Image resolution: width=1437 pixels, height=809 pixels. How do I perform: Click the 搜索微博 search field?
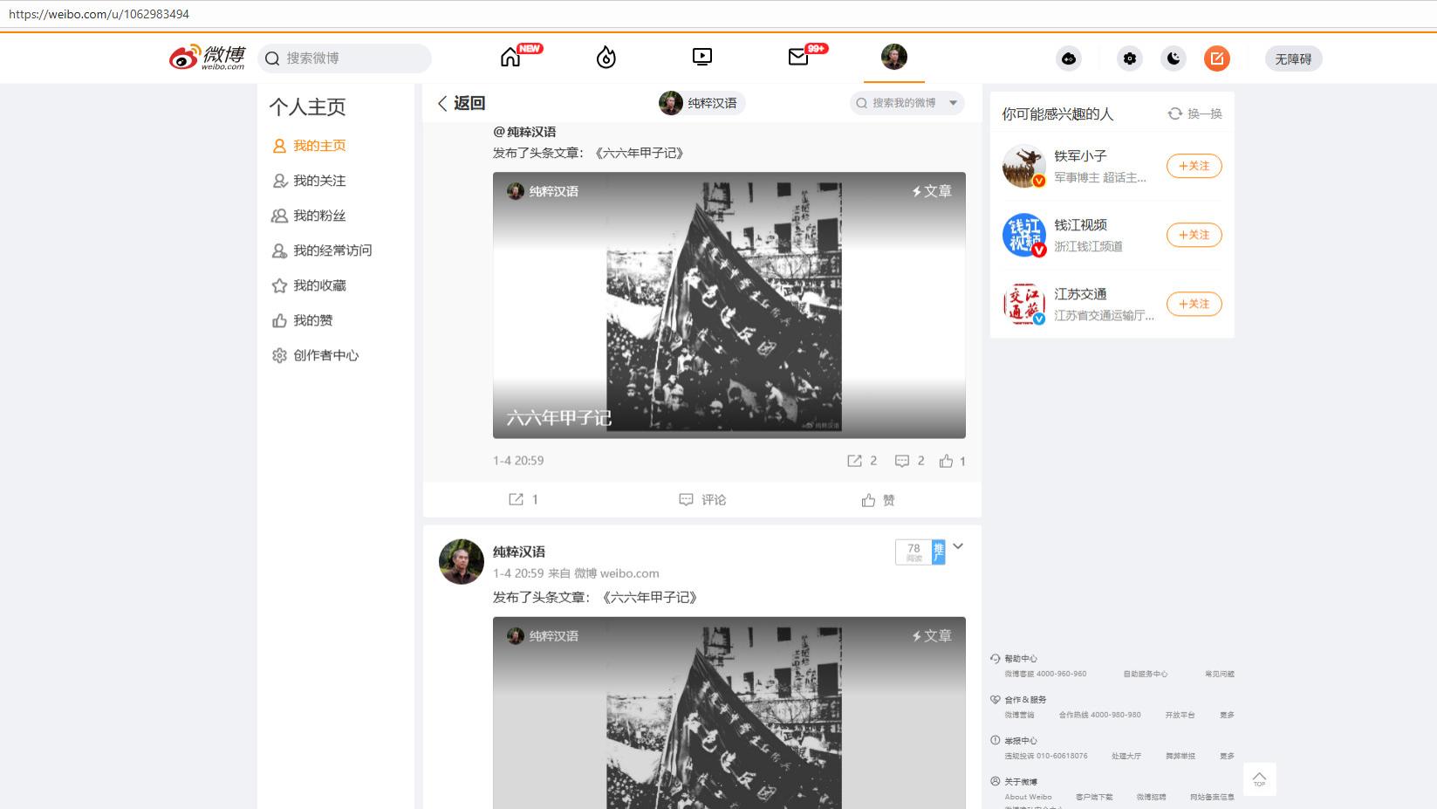[345, 58]
